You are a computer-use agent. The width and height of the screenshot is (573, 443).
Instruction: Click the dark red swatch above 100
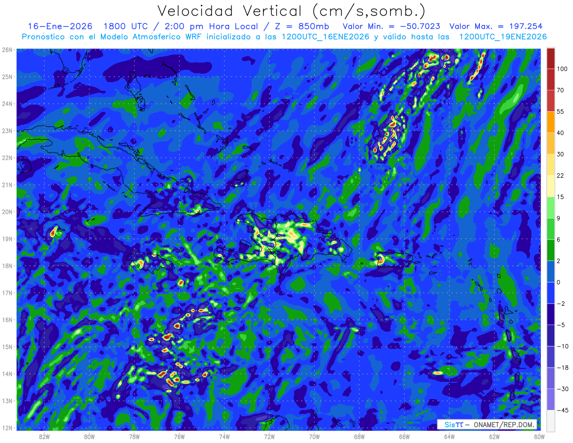pyautogui.click(x=551, y=58)
